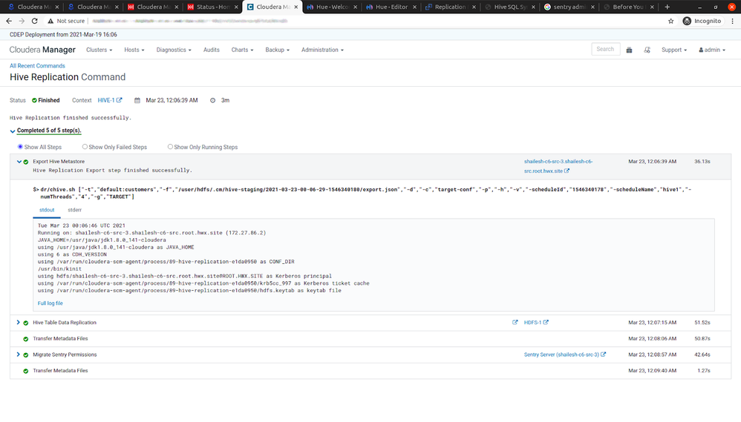
Task: Open the Support dropdown
Action: (x=674, y=50)
